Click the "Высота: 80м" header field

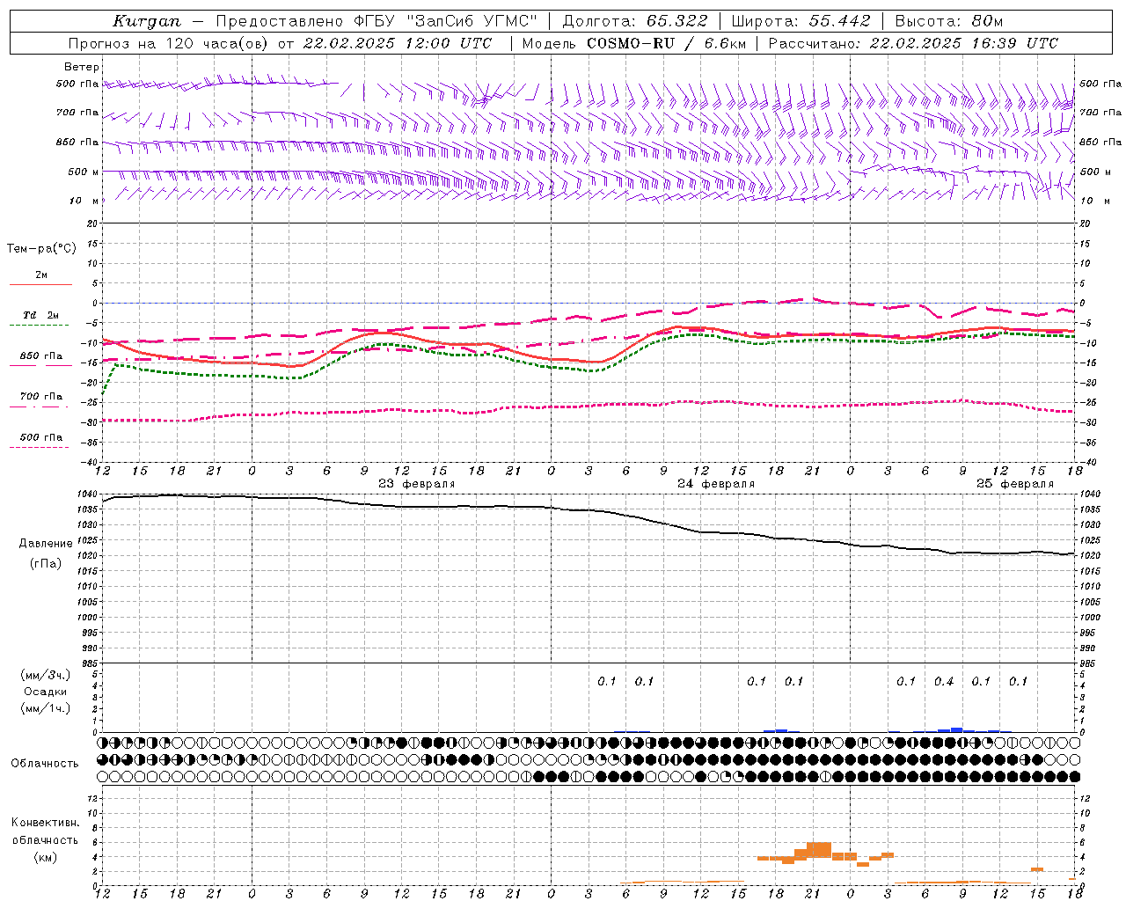[x=949, y=21]
